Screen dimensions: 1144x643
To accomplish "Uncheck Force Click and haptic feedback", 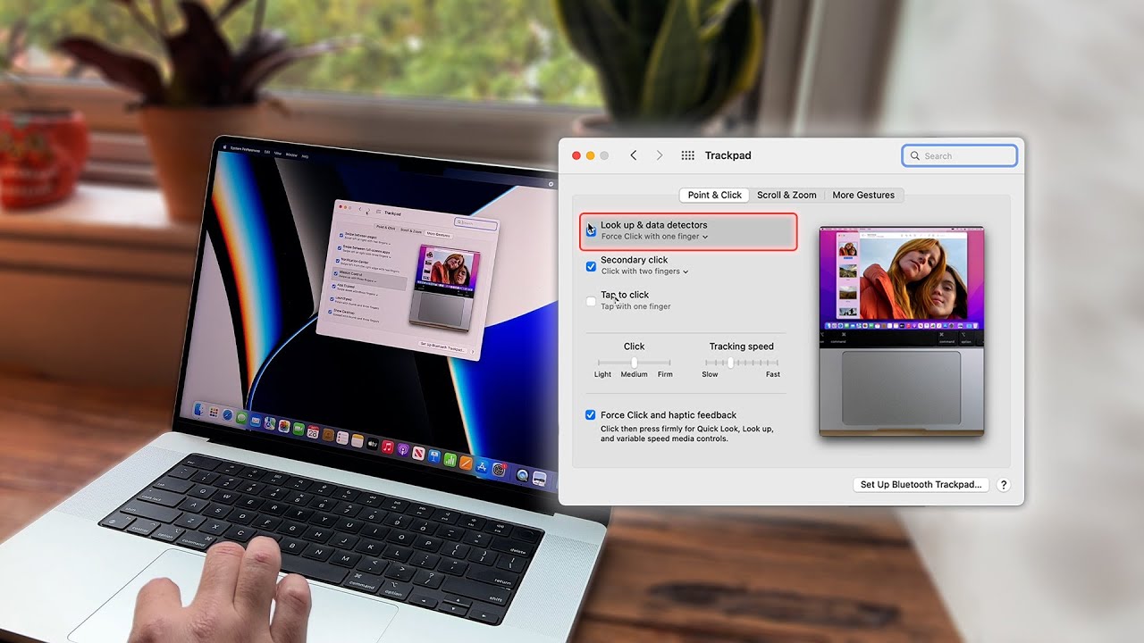I will click(x=591, y=414).
